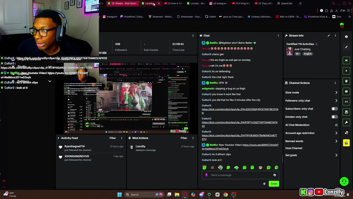Open the first kick.com clip link ending K6Y9E2X1KN
This screenshot has width=353, height=199.
[240, 111]
